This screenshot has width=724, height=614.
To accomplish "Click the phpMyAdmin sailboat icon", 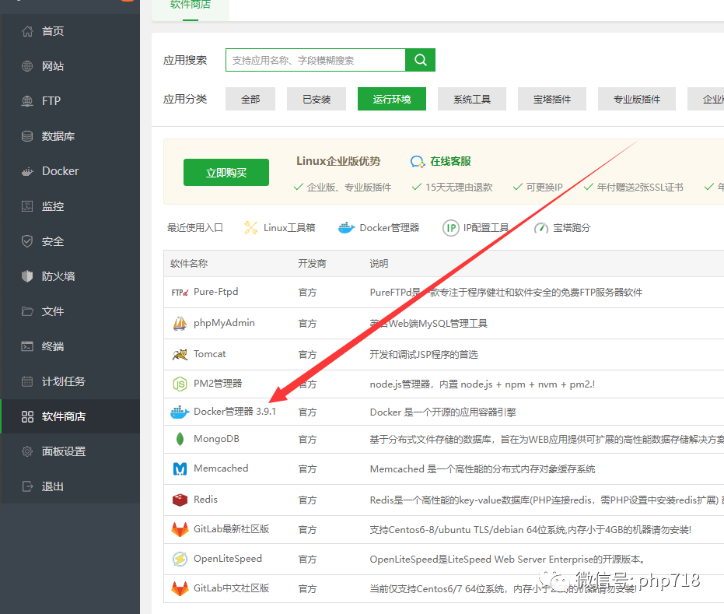I will pyautogui.click(x=180, y=324).
